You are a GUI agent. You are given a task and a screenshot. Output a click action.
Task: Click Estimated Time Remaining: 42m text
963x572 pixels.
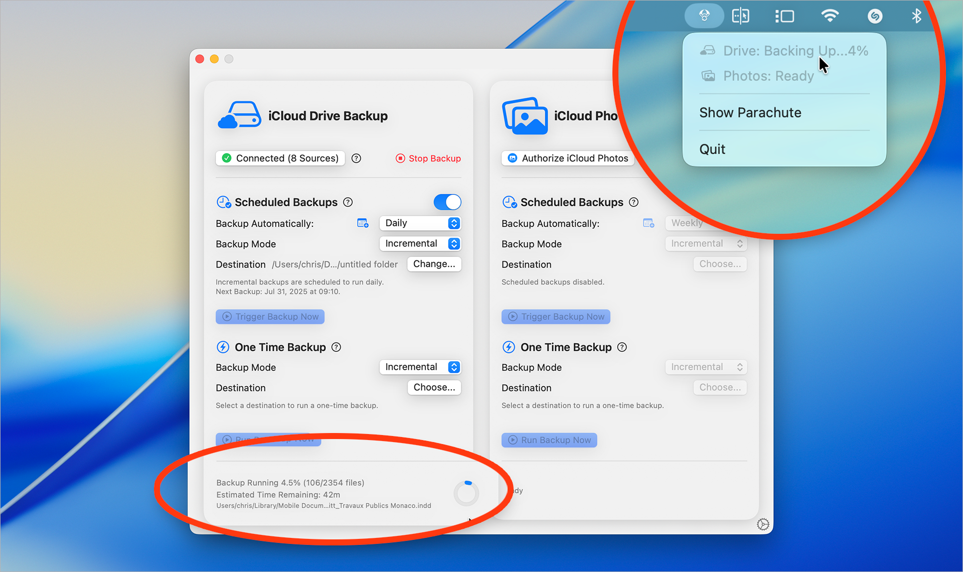(x=278, y=495)
